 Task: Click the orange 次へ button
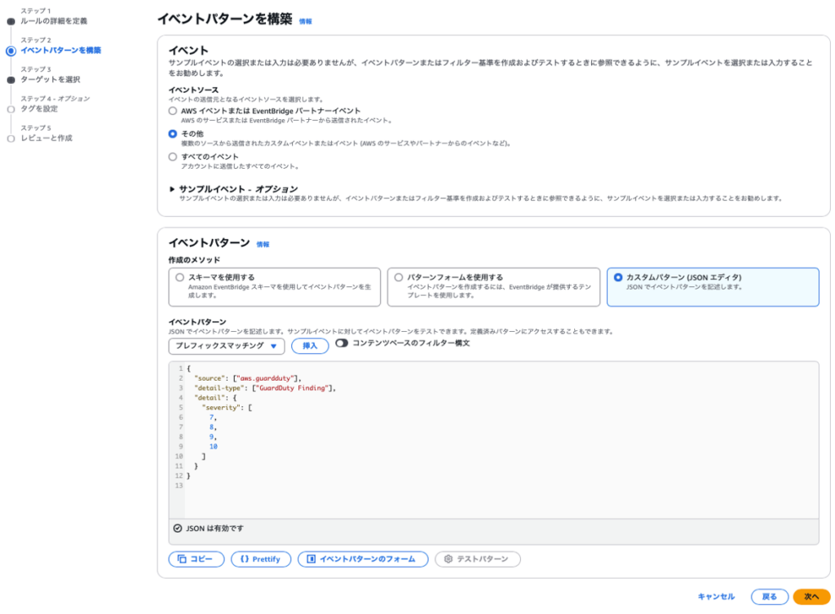tap(811, 596)
